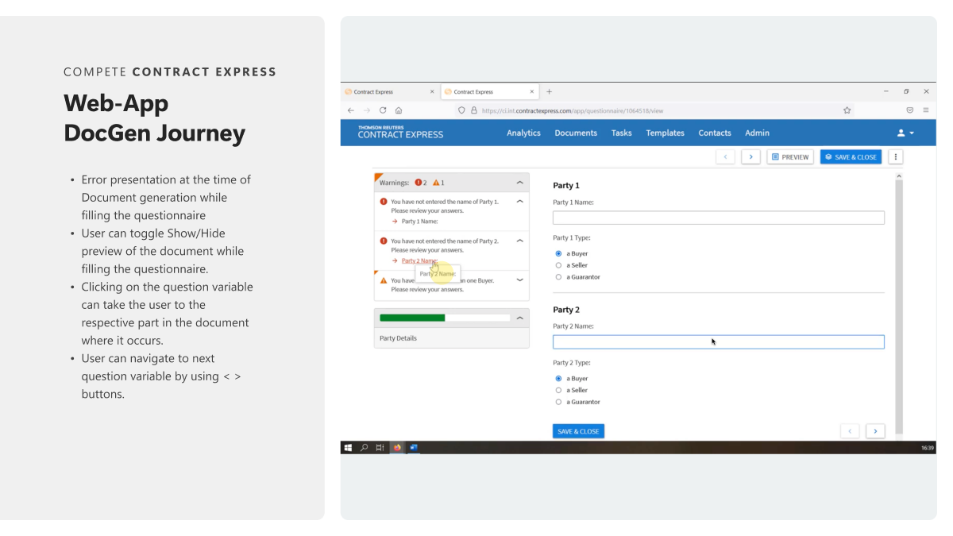Follow the Party 2 Name warning link
This screenshot has height=536, width=953.
(419, 260)
